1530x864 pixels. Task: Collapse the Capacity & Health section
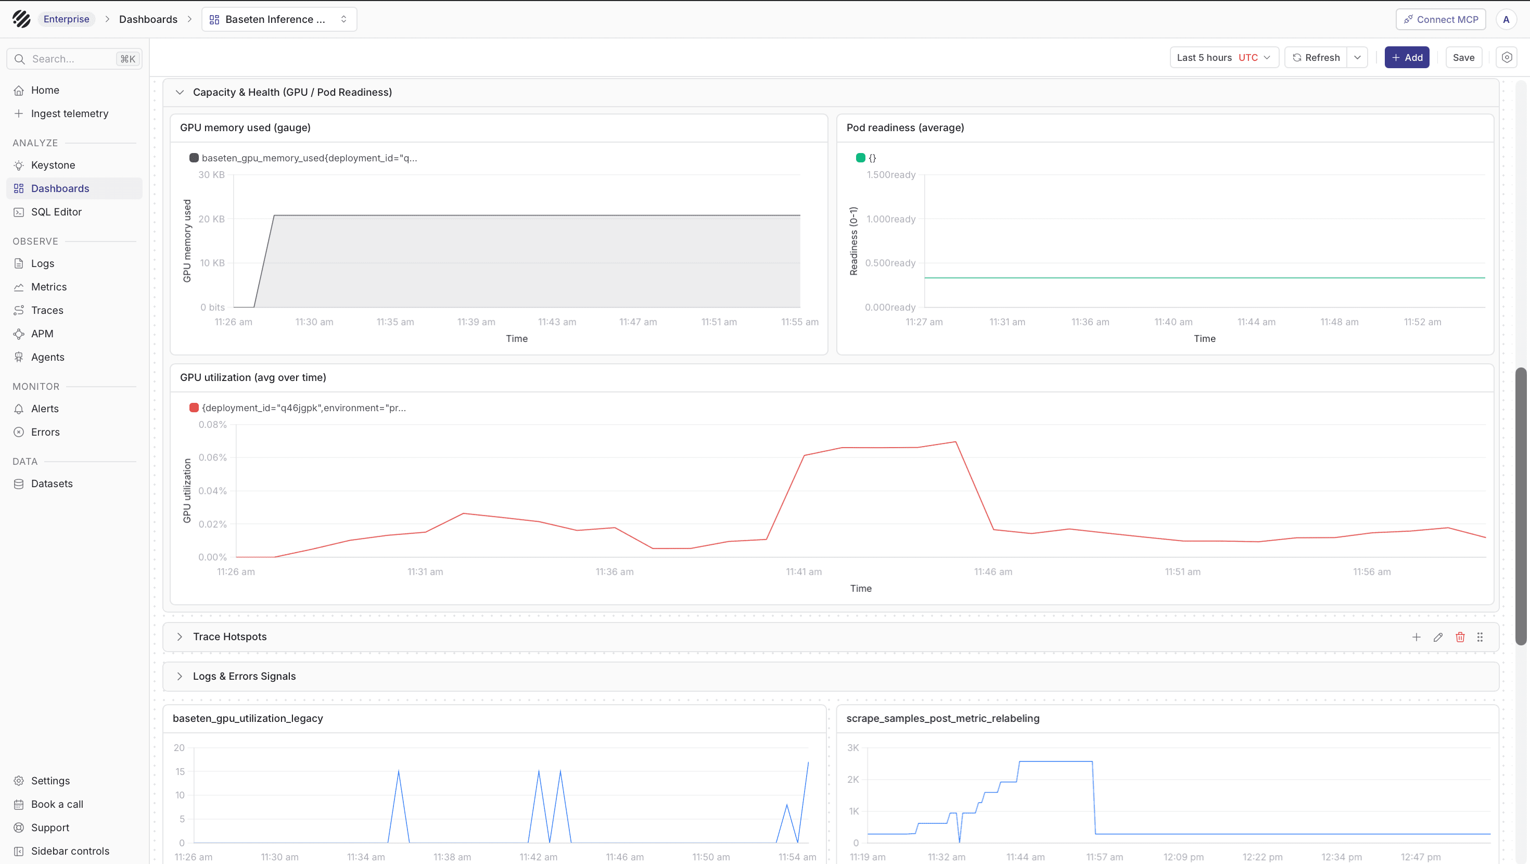(x=180, y=92)
